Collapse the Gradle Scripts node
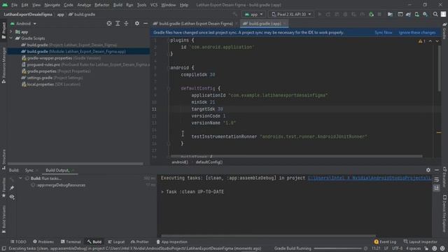This screenshot has height=252, width=448. (x=11, y=38)
